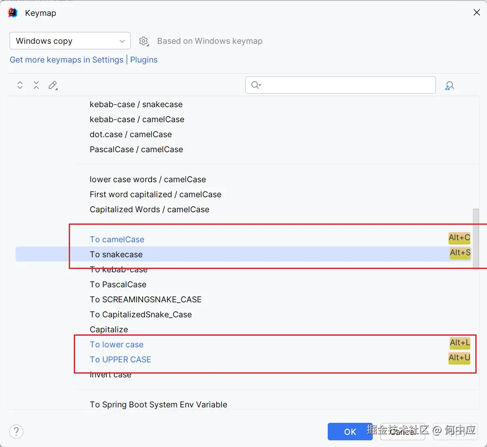The image size is (487, 447).
Task: Click the search magnifier icon
Action: click(256, 85)
